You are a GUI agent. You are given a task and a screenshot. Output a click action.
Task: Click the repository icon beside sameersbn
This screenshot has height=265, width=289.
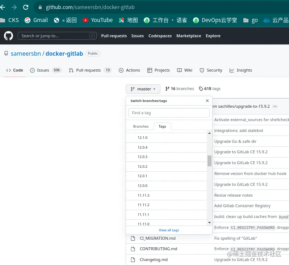pos(6,54)
